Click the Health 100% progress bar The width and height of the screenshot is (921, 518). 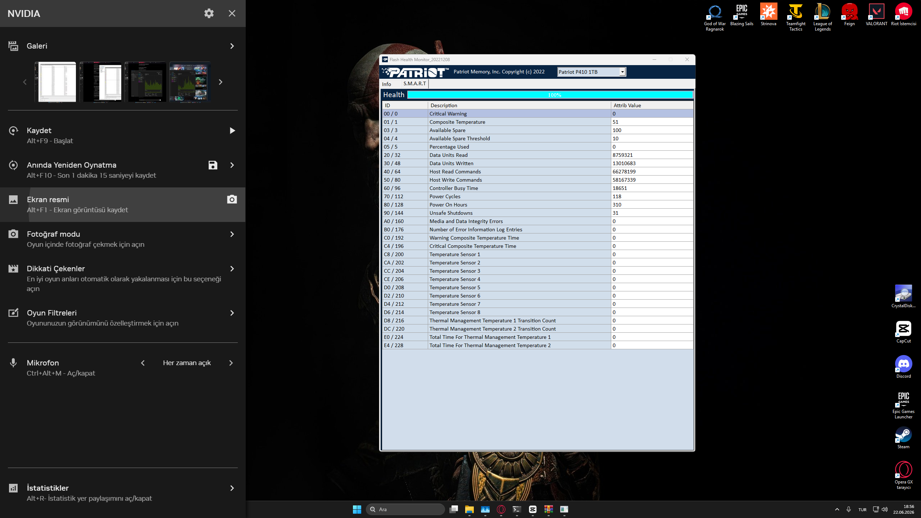coord(550,95)
